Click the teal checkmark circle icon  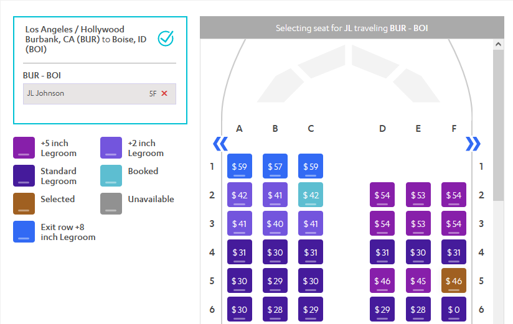tap(166, 39)
